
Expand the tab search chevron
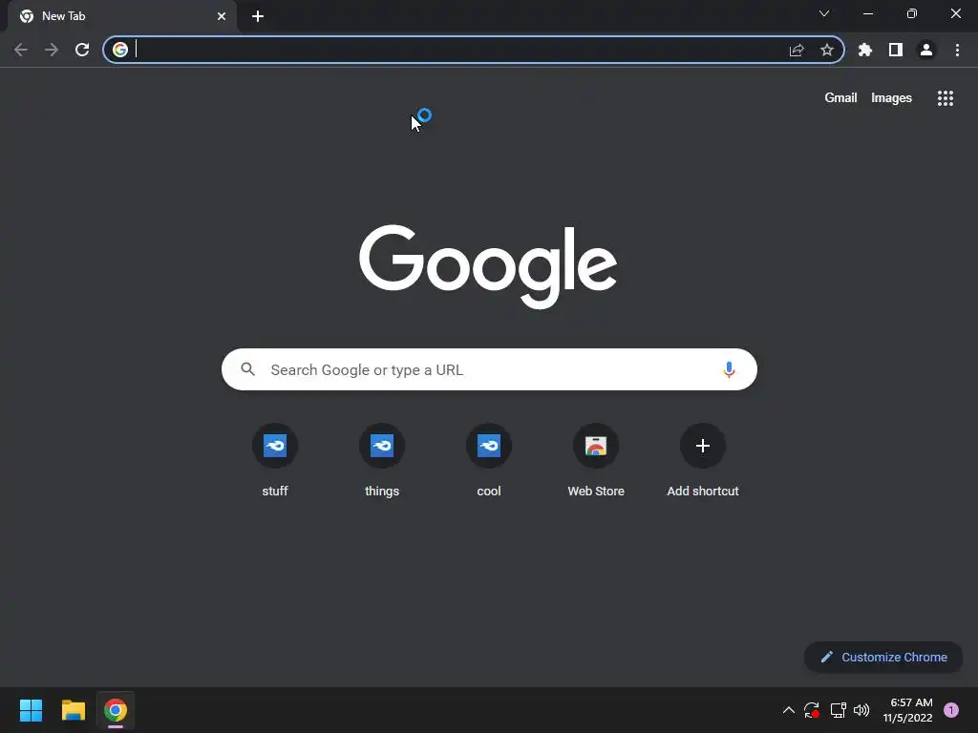(x=824, y=13)
